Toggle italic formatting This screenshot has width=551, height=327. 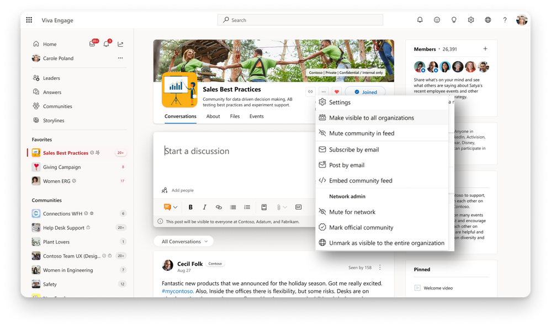(204, 207)
